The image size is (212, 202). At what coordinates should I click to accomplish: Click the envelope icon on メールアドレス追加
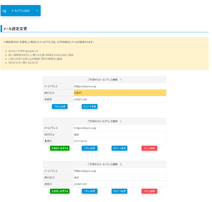(x=5, y=11)
